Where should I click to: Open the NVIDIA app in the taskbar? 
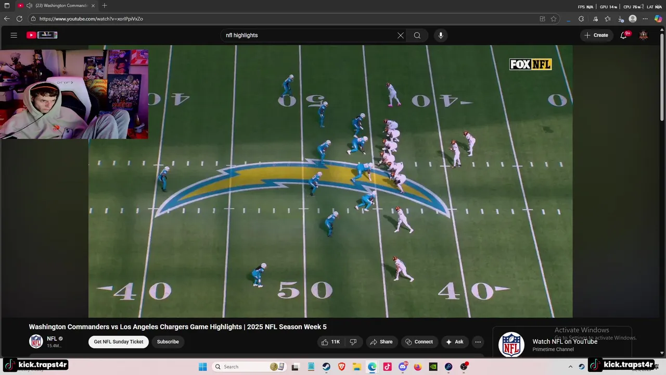[433, 367]
